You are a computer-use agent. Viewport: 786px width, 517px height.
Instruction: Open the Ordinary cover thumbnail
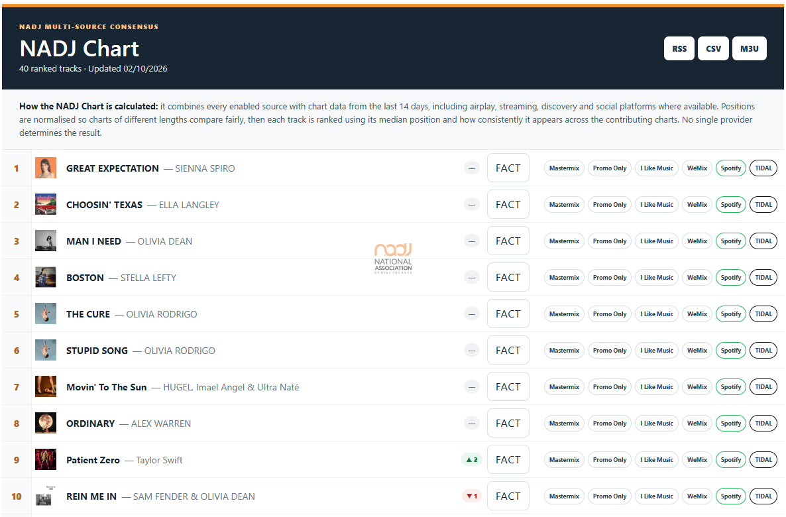pyautogui.click(x=46, y=424)
